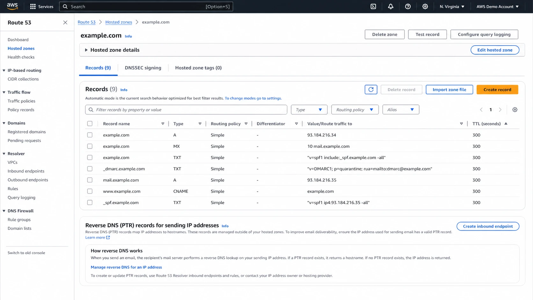Focus the filter records search field

tap(186, 110)
